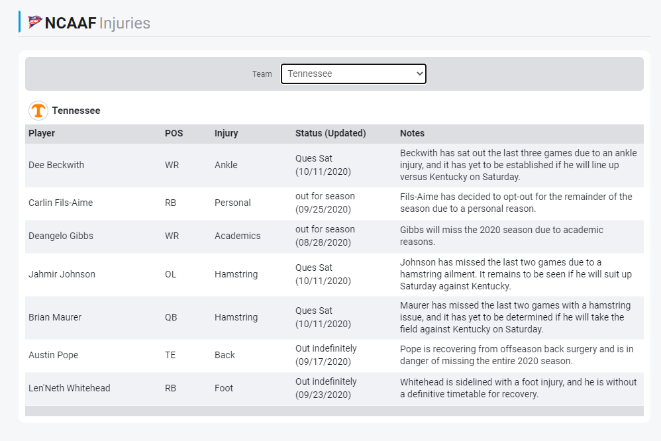Click the Academics injury cell
The image size is (661, 441).
click(237, 236)
